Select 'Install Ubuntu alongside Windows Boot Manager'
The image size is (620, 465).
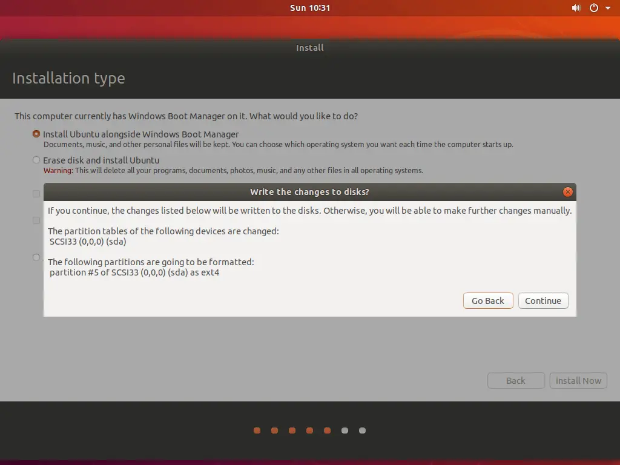click(36, 134)
